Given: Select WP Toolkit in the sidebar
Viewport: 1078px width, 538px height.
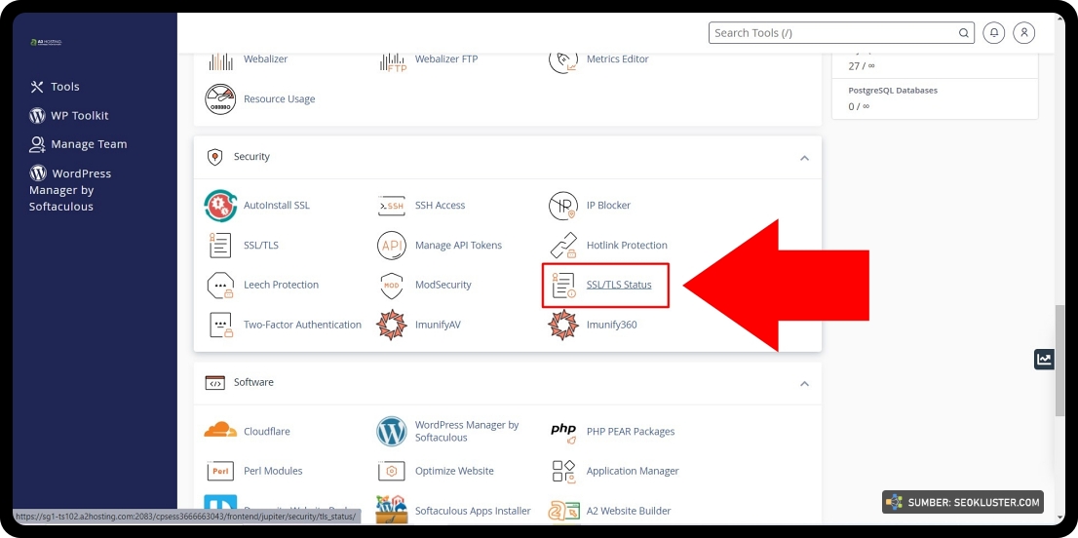Looking at the screenshot, I should tap(69, 115).
